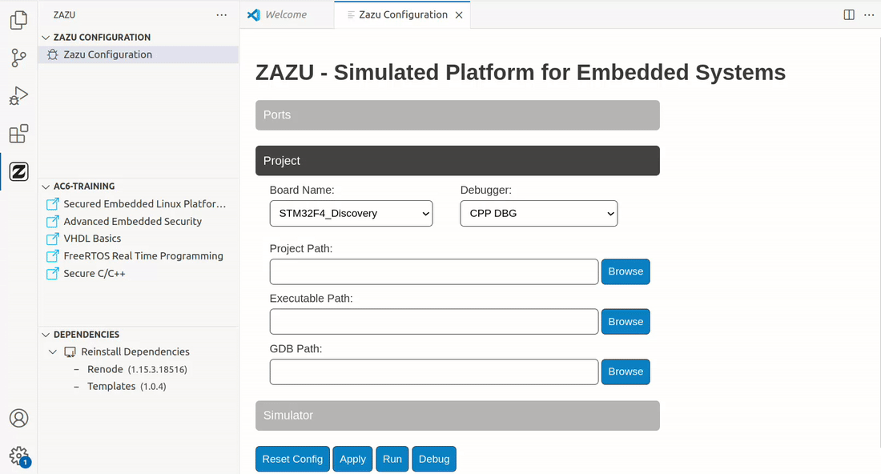Switch to the Welcome tab

pos(286,14)
